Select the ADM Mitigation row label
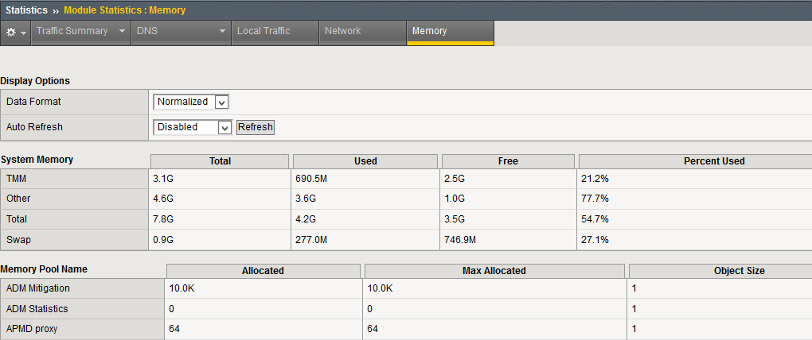The image size is (812, 340). point(37,289)
